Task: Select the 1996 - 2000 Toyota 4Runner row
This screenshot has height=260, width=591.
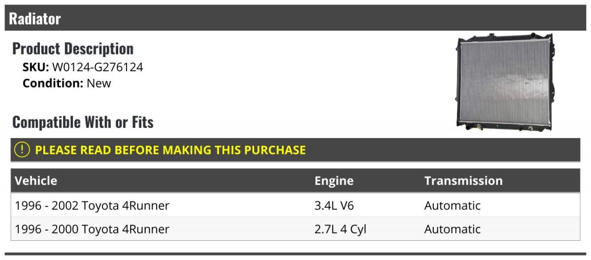Action: pyautogui.click(x=92, y=229)
